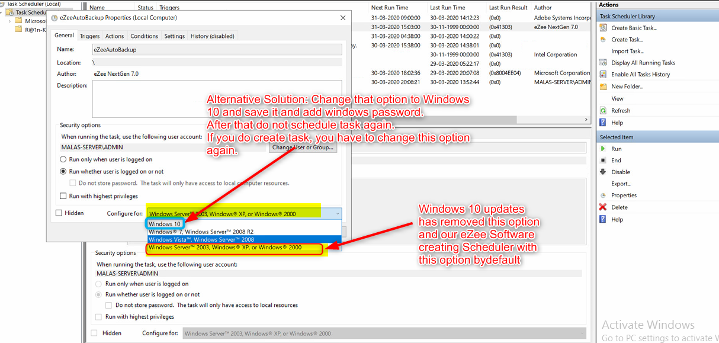Click the R@1n folder icon in tree
Screen dimensions: 719x343
19,29
